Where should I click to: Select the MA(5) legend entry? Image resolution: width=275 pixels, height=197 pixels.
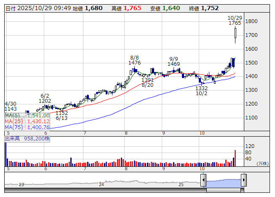pyautogui.click(x=27, y=115)
